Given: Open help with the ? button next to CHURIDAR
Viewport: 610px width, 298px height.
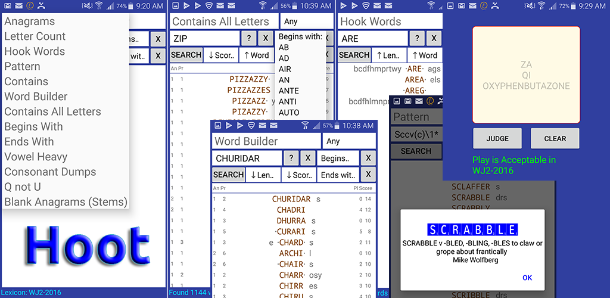Looking at the screenshot, I should pos(291,159).
